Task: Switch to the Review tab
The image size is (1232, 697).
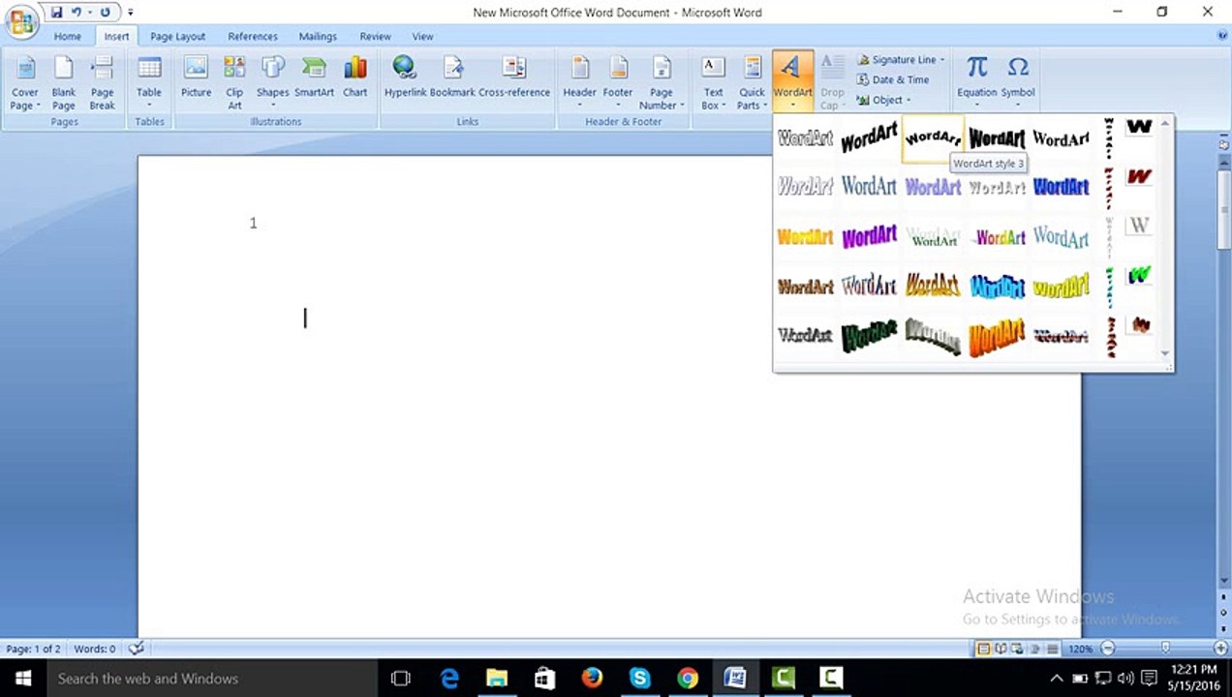Action: click(376, 37)
